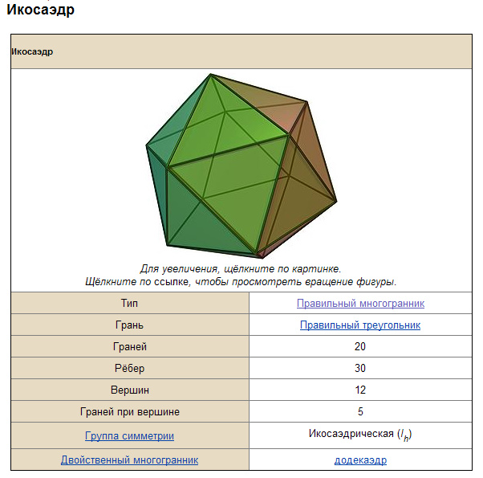Image resolution: width=483 pixels, height=478 pixels.
Task: Go to the додекаэдр page
Action: click(360, 460)
